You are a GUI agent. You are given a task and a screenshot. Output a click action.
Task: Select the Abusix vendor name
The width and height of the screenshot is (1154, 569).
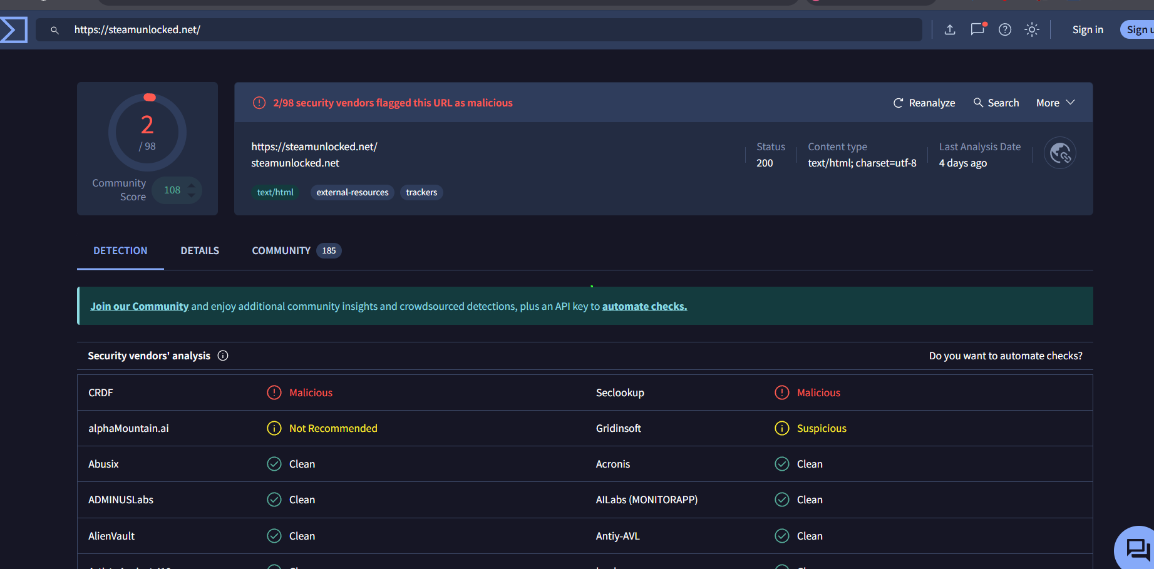pos(103,464)
